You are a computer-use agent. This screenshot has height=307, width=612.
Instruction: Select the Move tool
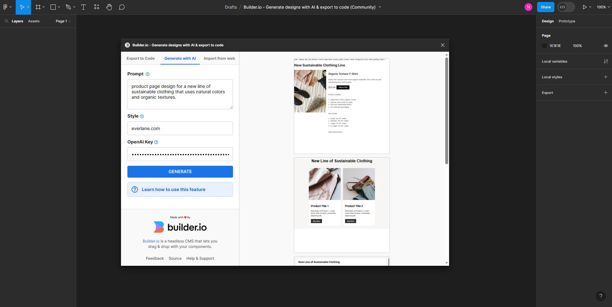pos(22,7)
